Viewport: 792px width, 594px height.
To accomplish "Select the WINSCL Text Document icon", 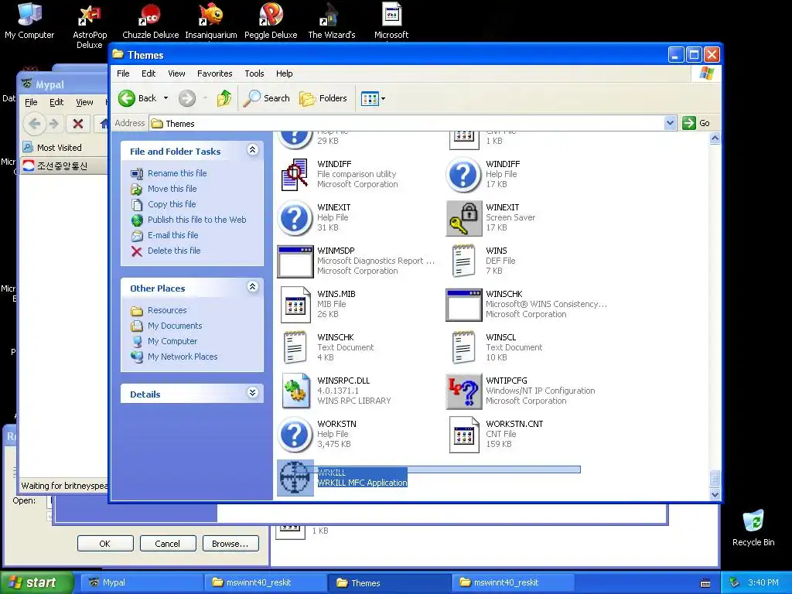I will click(464, 349).
